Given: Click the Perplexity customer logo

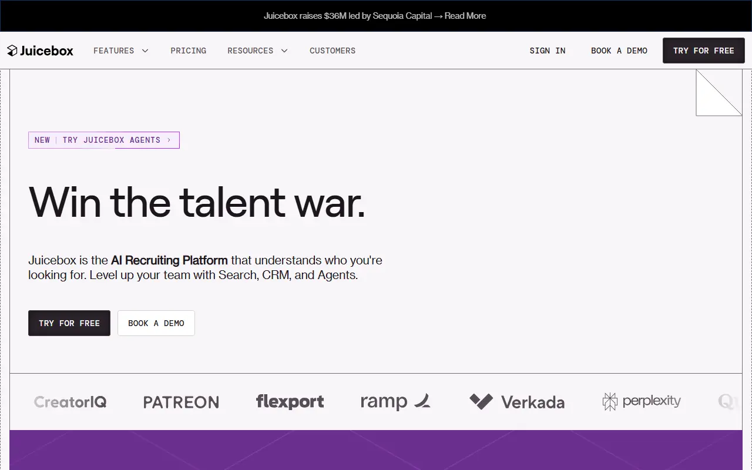Looking at the screenshot, I should tap(642, 402).
